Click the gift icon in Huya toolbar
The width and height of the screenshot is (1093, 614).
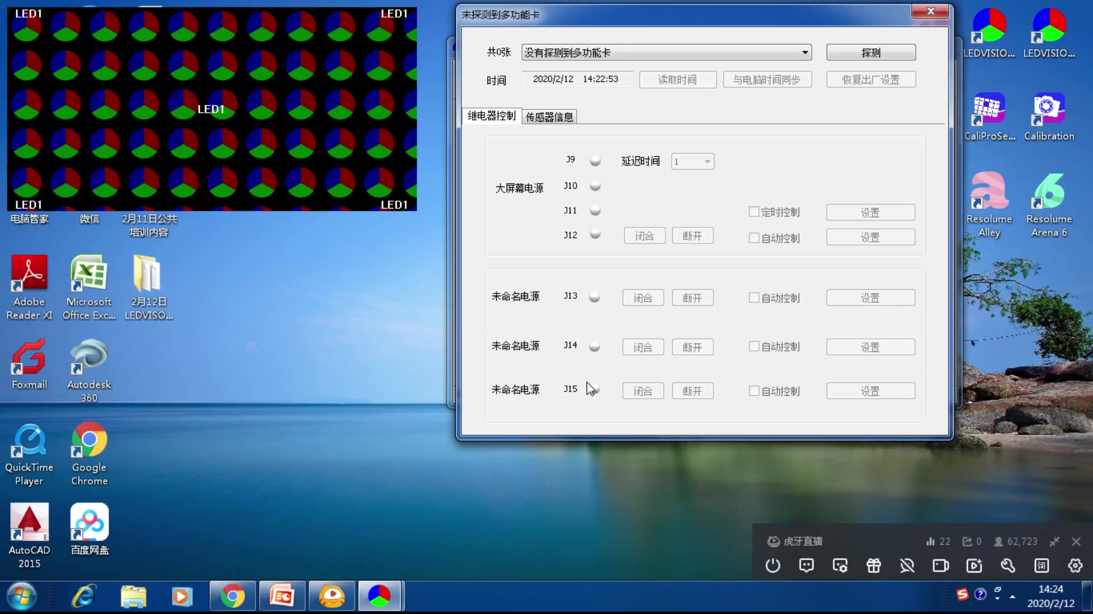(x=873, y=566)
